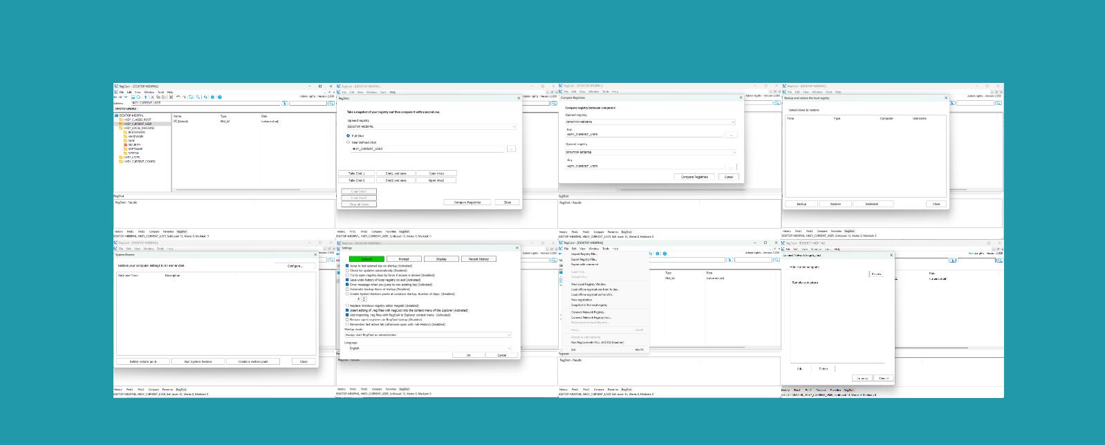Click Compare Registries in the Compare Registries dialog

point(694,177)
